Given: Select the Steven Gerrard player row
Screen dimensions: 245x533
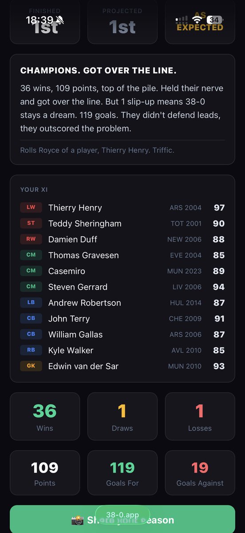Looking at the screenshot, I should click(x=122, y=287).
